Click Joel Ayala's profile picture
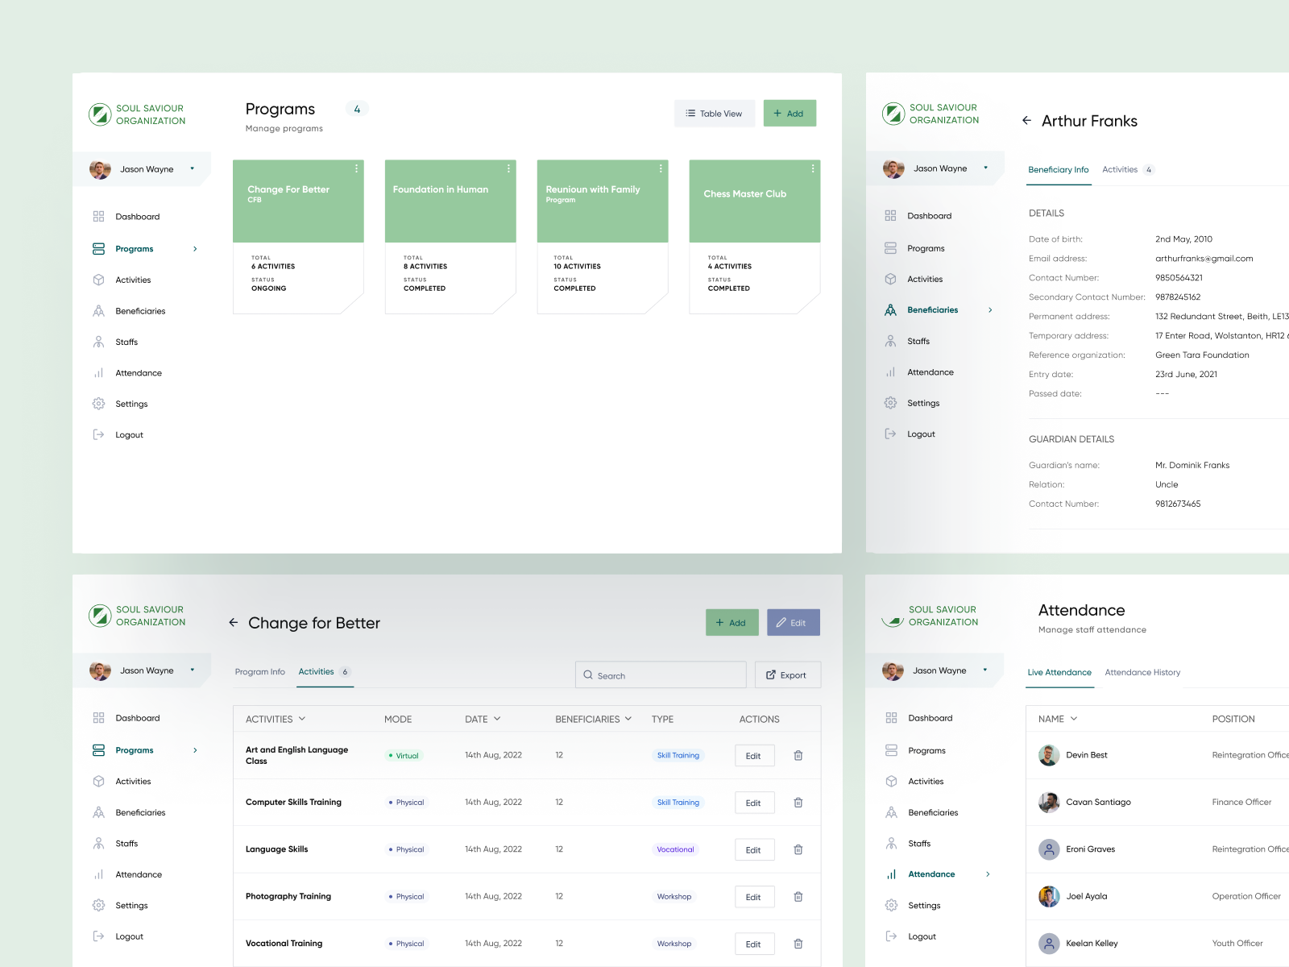This screenshot has height=967, width=1289. tap(1048, 896)
